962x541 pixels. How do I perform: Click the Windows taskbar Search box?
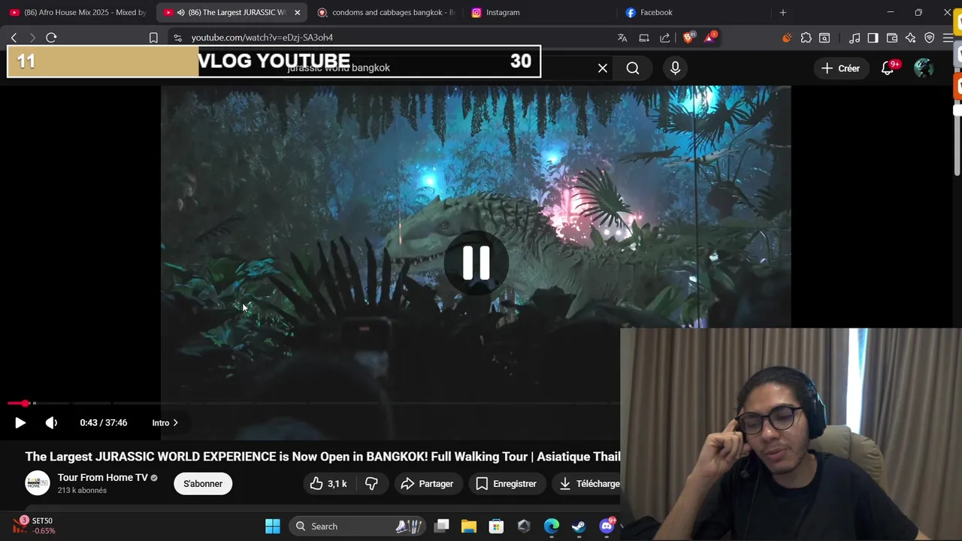coord(358,526)
